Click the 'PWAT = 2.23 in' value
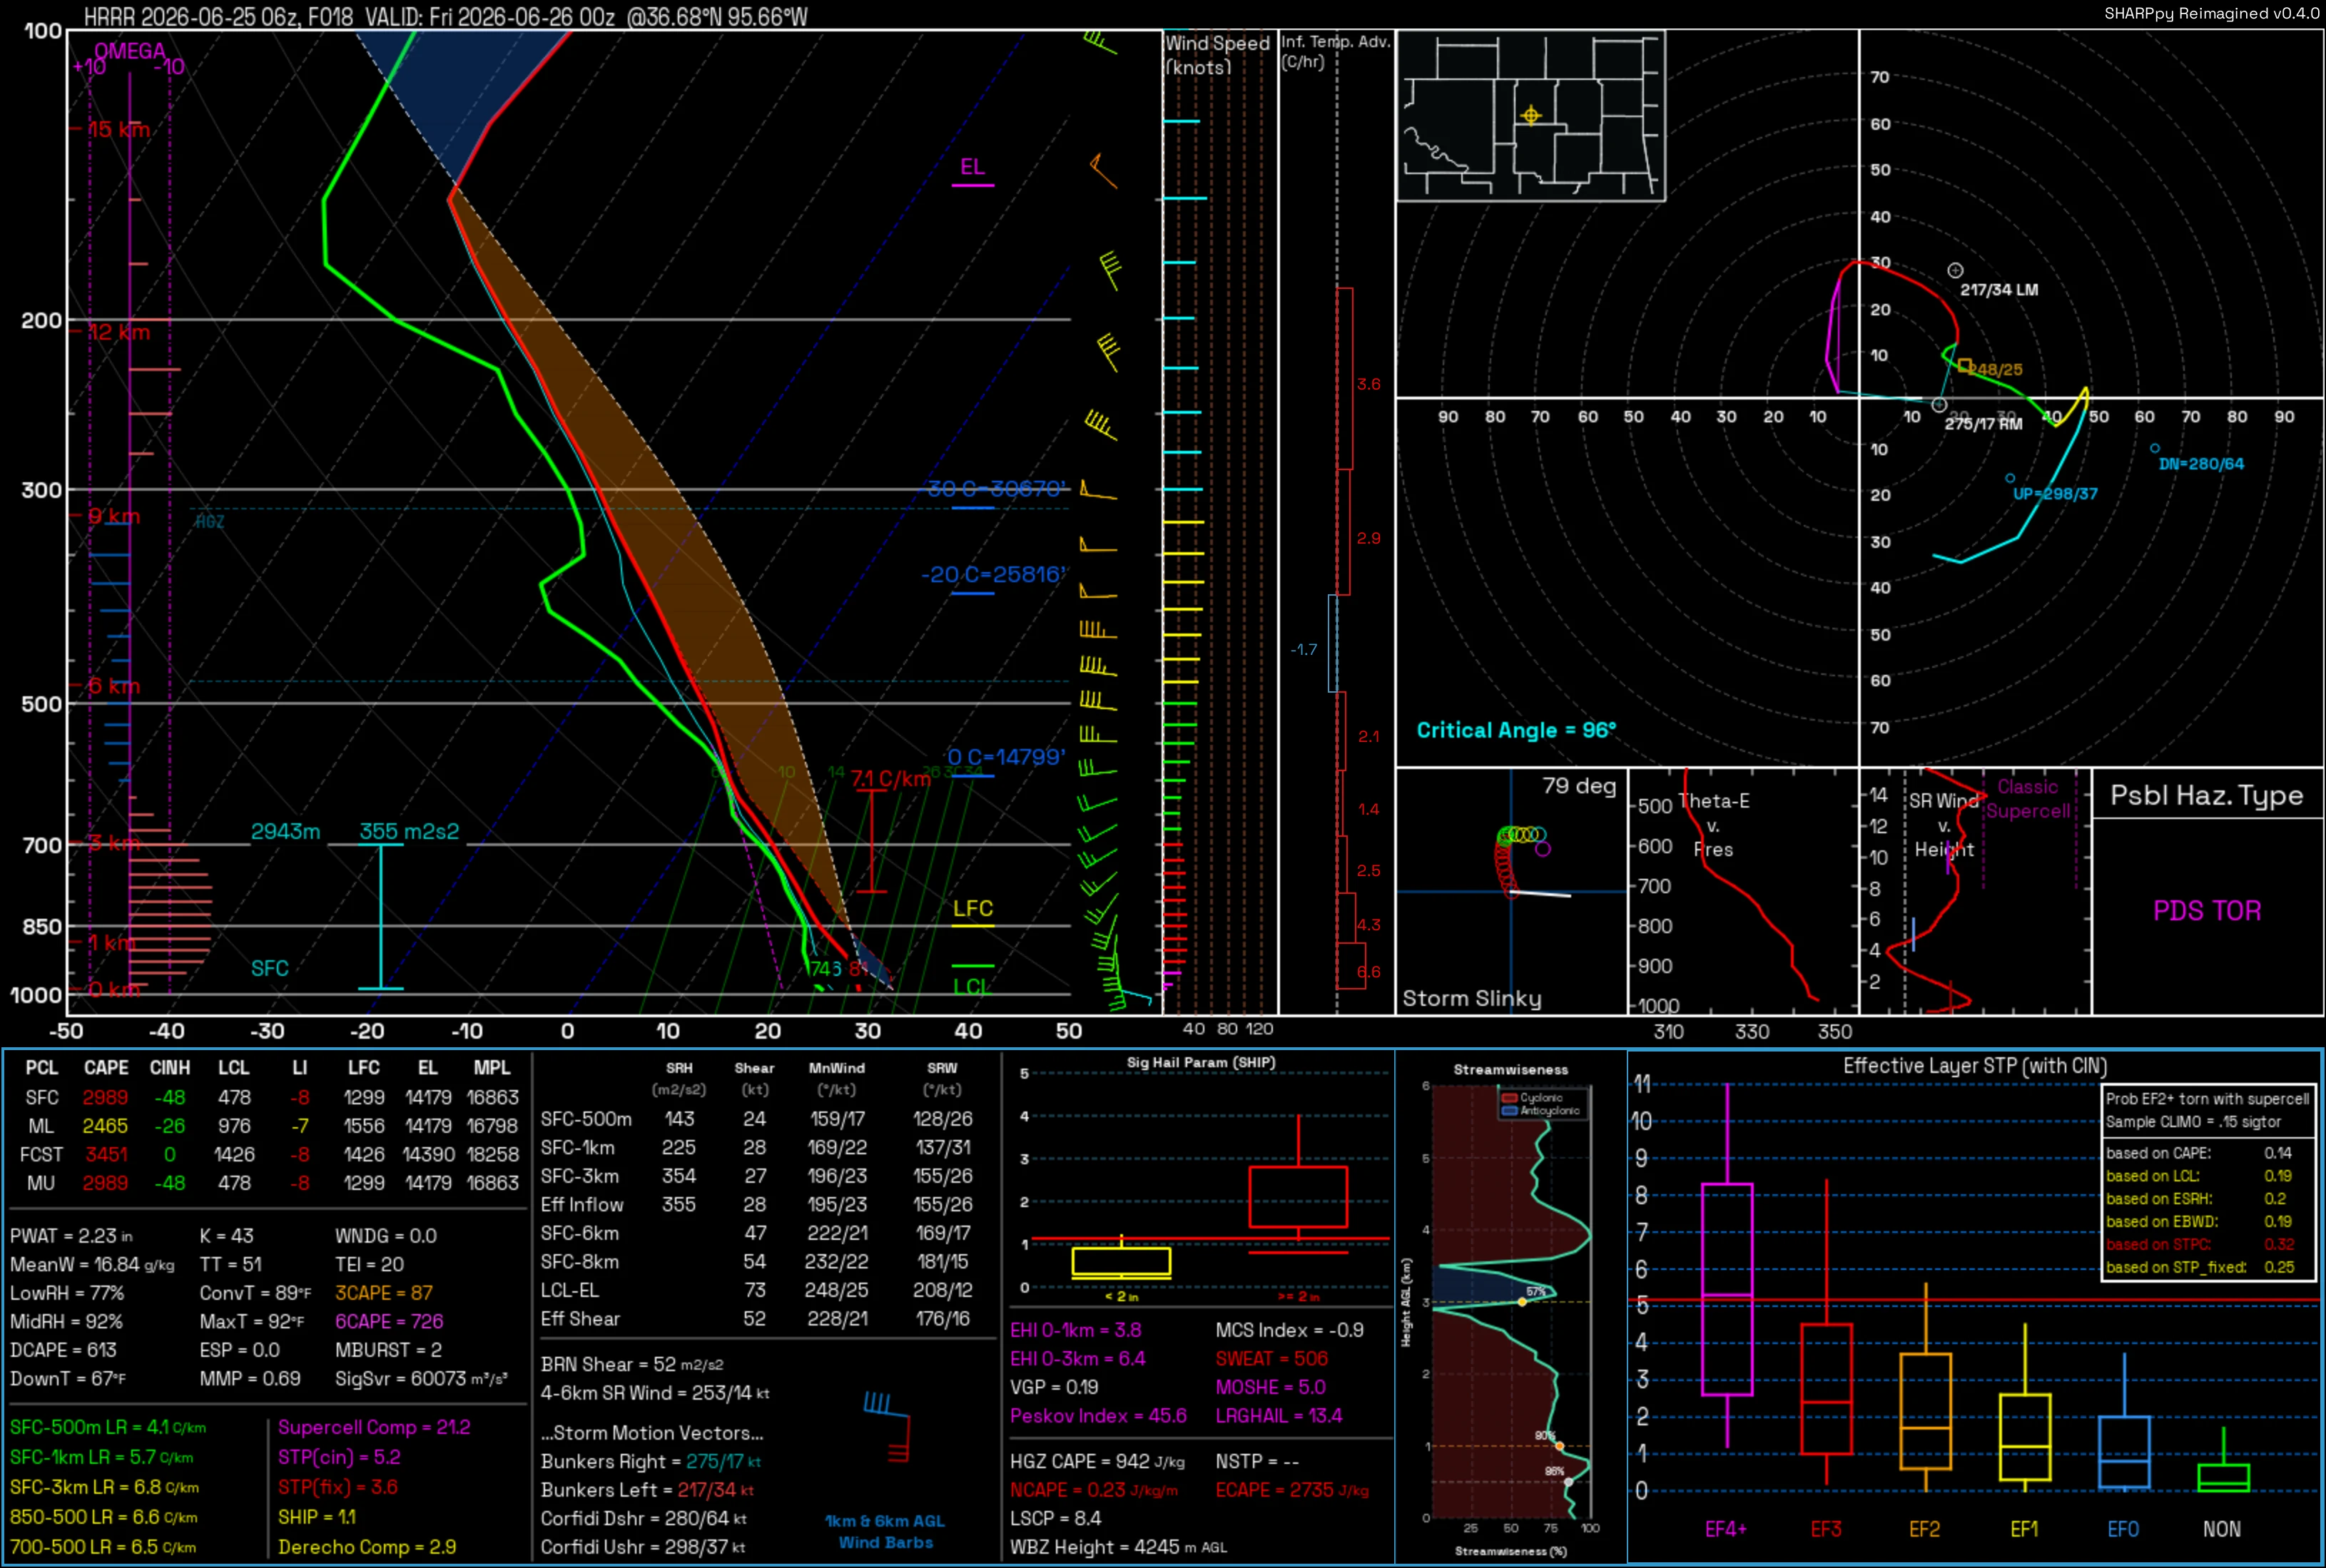Viewport: 2326px width, 1568px height. [x=71, y=1236]
